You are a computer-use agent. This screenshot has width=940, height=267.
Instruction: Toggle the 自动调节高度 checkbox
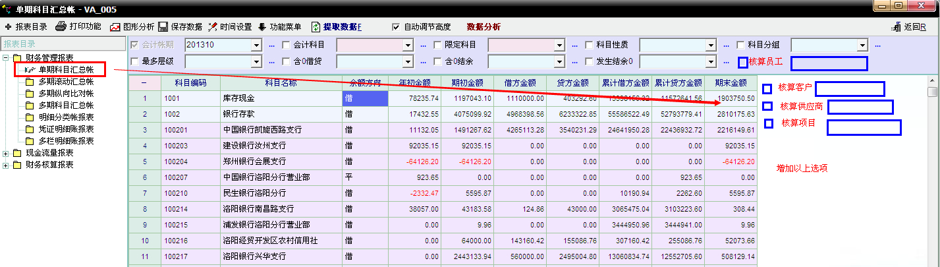click(x=396, y=27)
